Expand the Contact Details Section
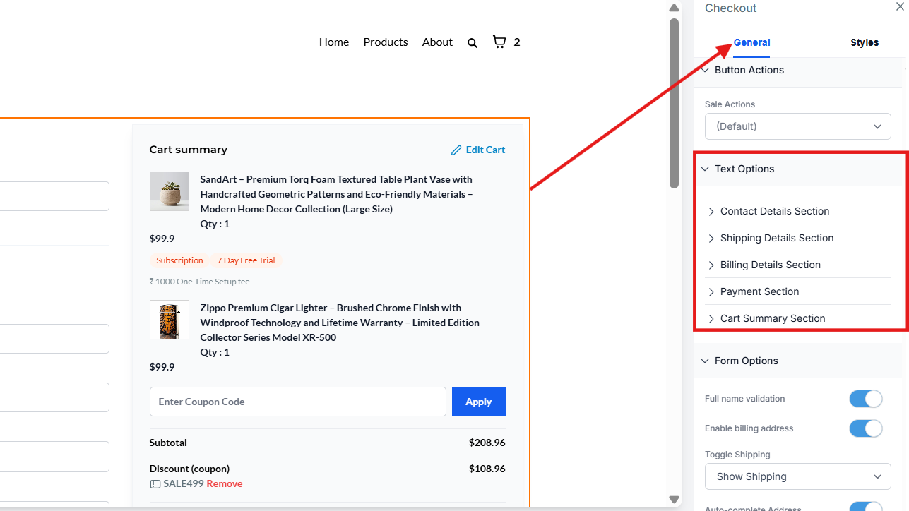Image resolution: width=909 pixels, height=511 pixels. point(774,211)
